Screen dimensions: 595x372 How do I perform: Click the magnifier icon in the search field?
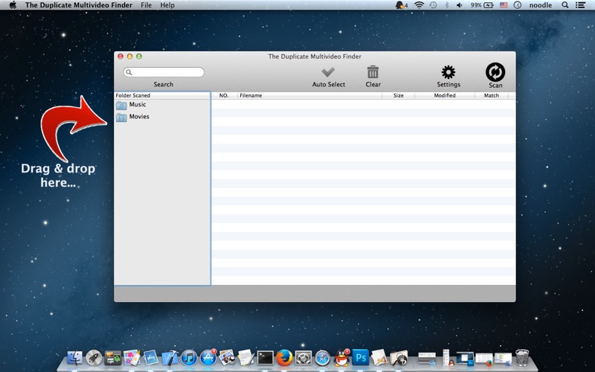click(x=129, y=72)
